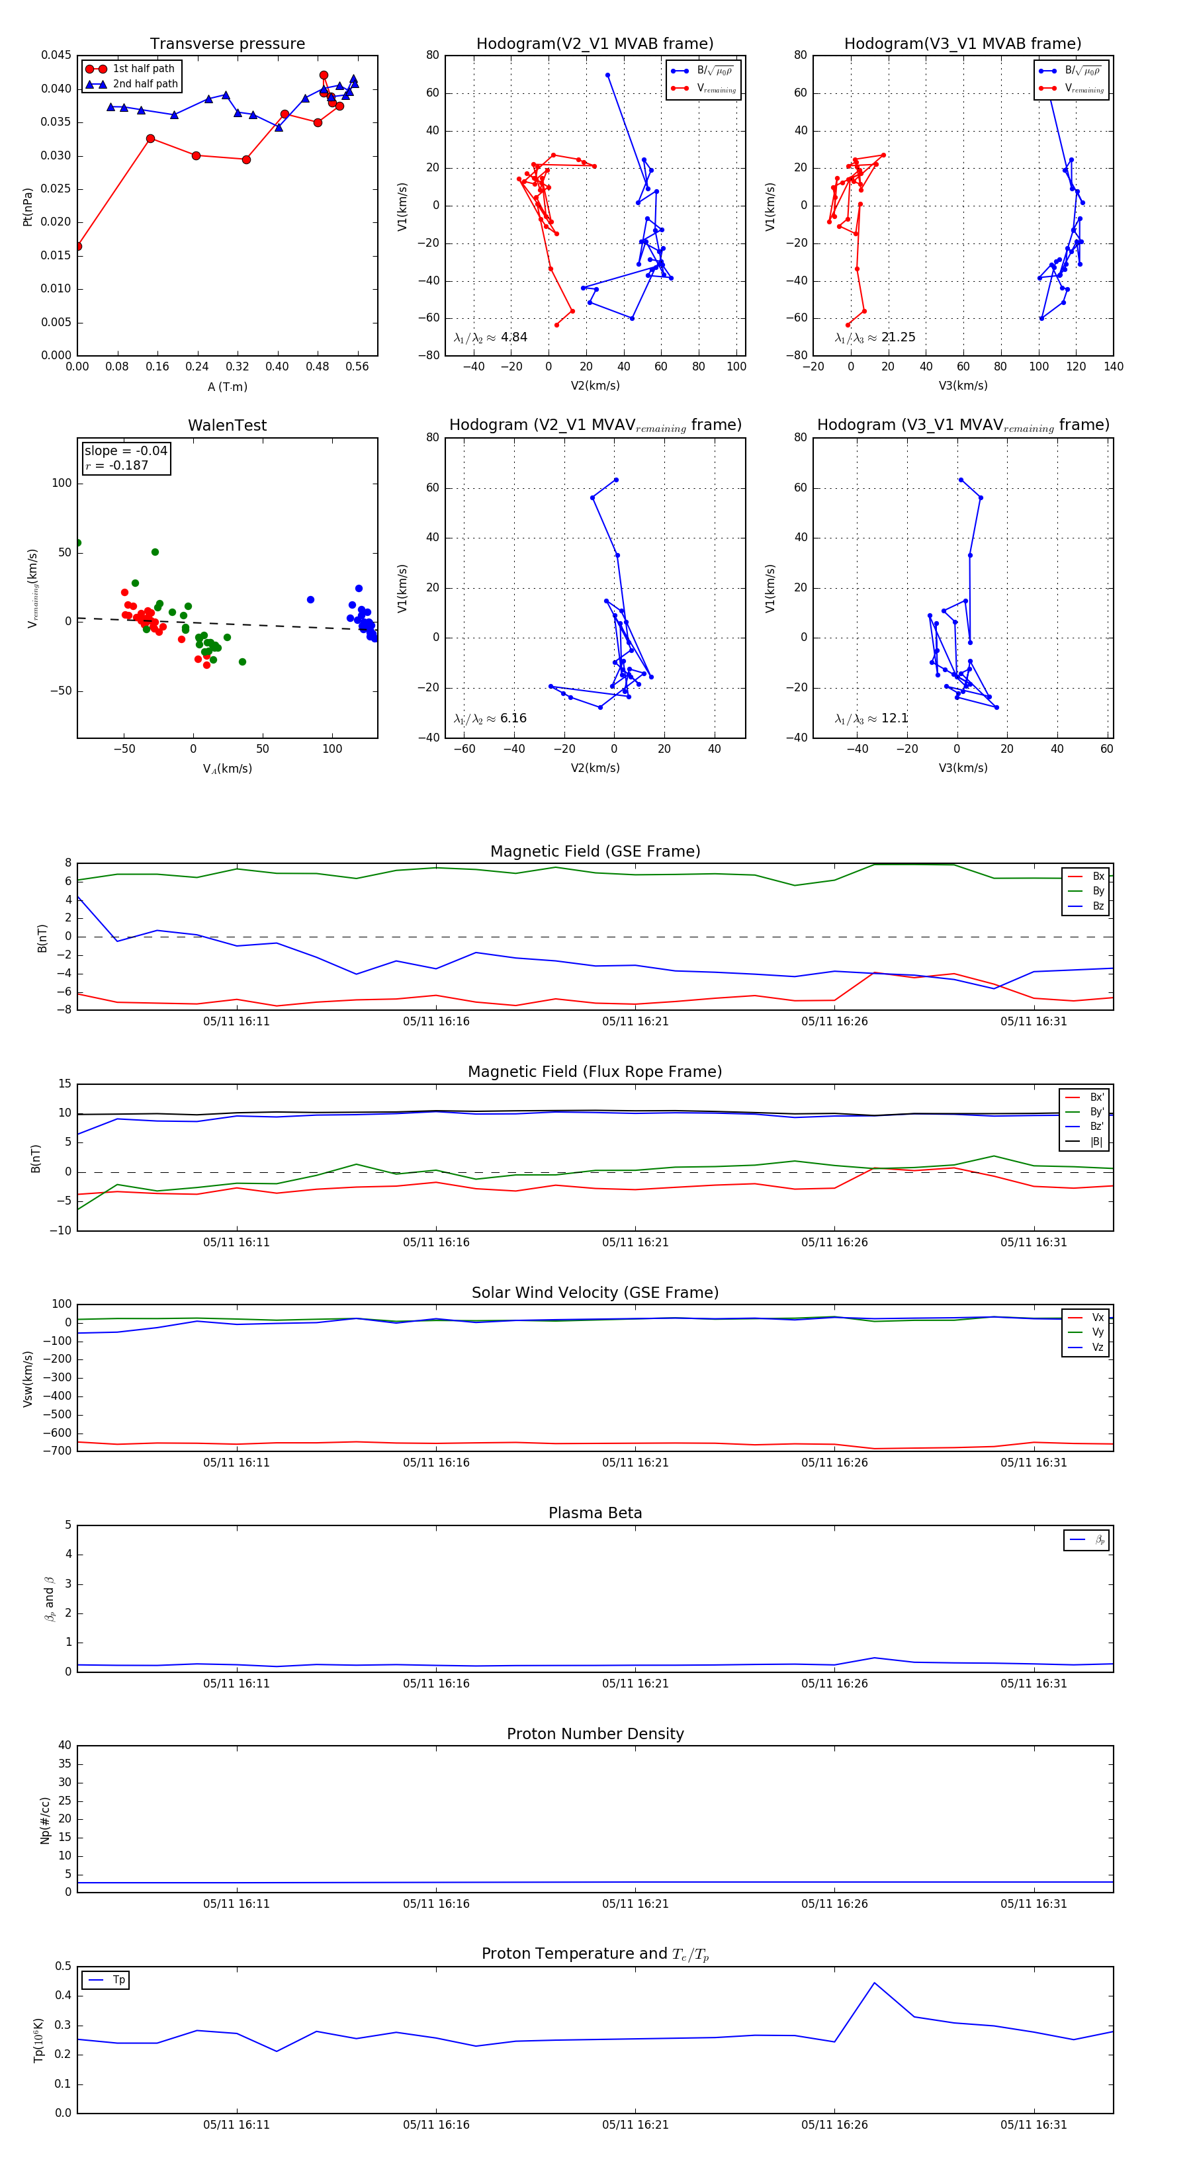1191x2183 pixels.
Task: Click the "Tp(10^6K)" y-axis label
Action: tap(38, 2041)
